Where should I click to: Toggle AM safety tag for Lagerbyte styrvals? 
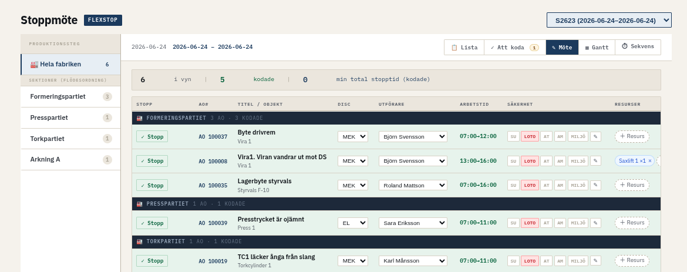point(560,185)
